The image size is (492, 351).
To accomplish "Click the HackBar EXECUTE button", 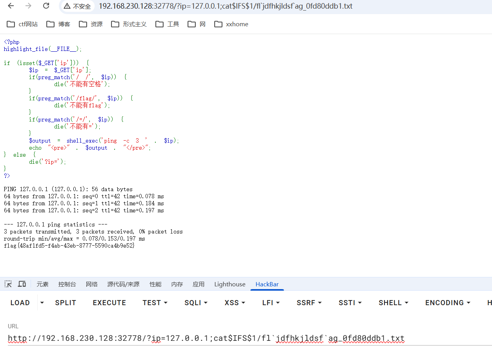I will click(109, 303).
